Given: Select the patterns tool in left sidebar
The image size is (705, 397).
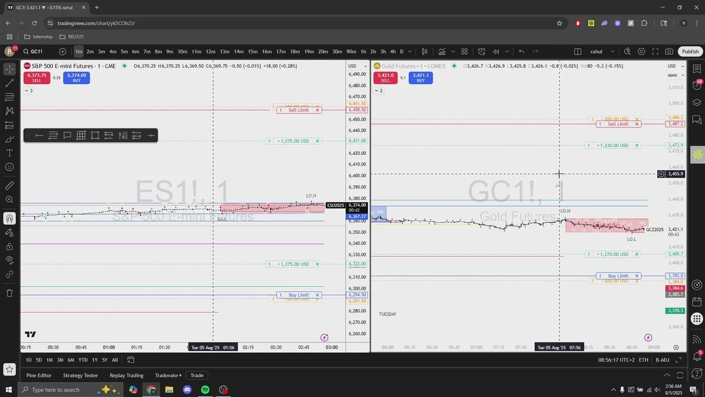Looking at the screenshot, I should (x=9, y=111).
